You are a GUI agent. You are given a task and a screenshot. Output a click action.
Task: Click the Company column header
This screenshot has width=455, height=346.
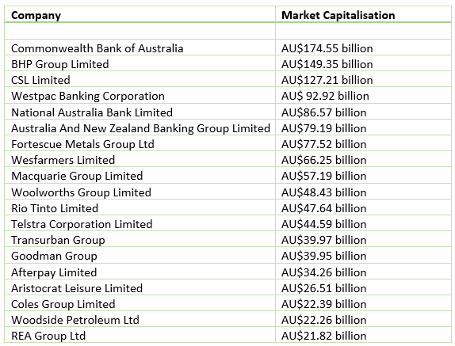coord(140,14)
